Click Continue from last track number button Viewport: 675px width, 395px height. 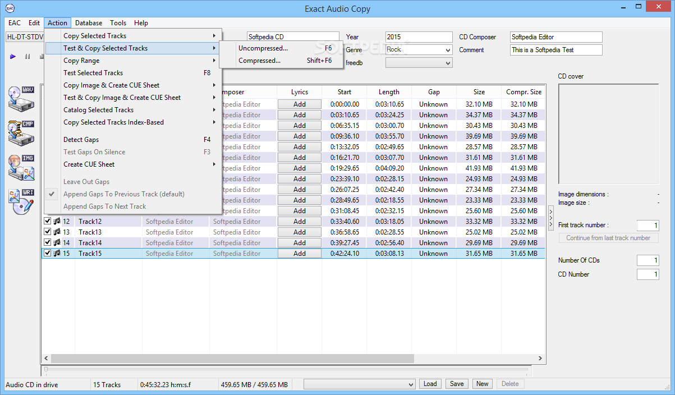tap(608, 238)
